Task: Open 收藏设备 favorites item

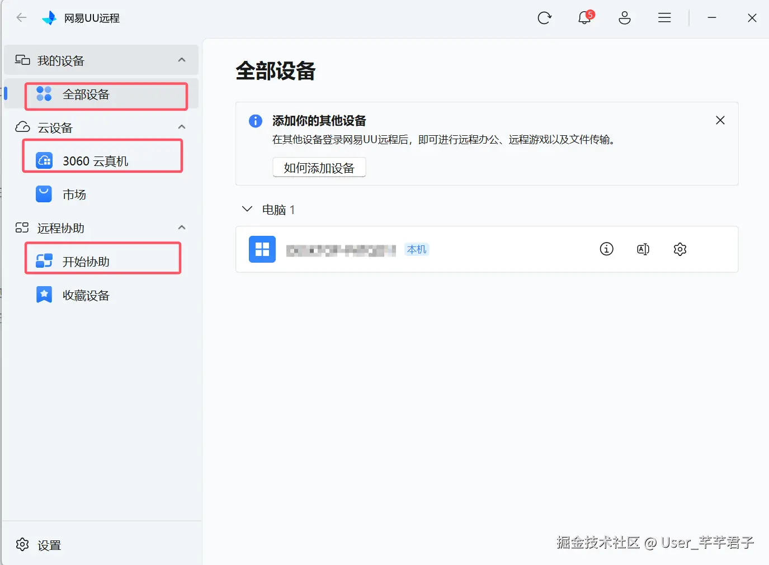Action: 101,295
